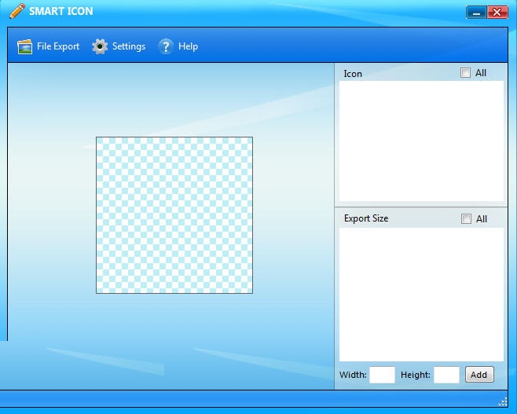This screenshot has width=517, height=414.
Task: Click the Help question mark icon
Action: [166, 46]
